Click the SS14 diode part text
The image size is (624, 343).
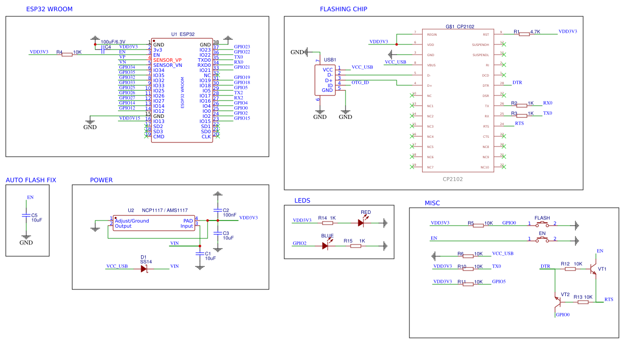(x=146, y=261)
